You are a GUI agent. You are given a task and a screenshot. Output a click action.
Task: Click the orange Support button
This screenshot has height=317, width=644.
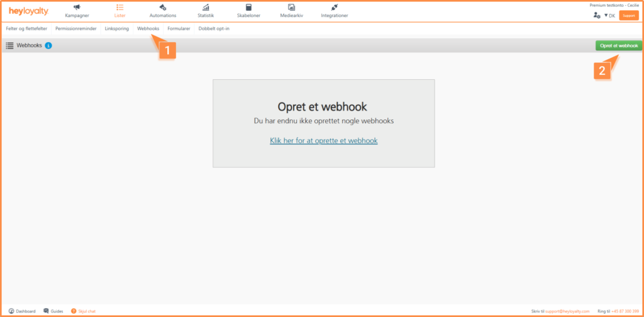[x=628, y=15]
